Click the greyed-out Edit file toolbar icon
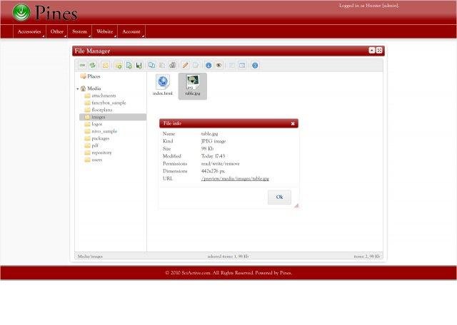This screenshot has height=325, width=457. point(196,65)
